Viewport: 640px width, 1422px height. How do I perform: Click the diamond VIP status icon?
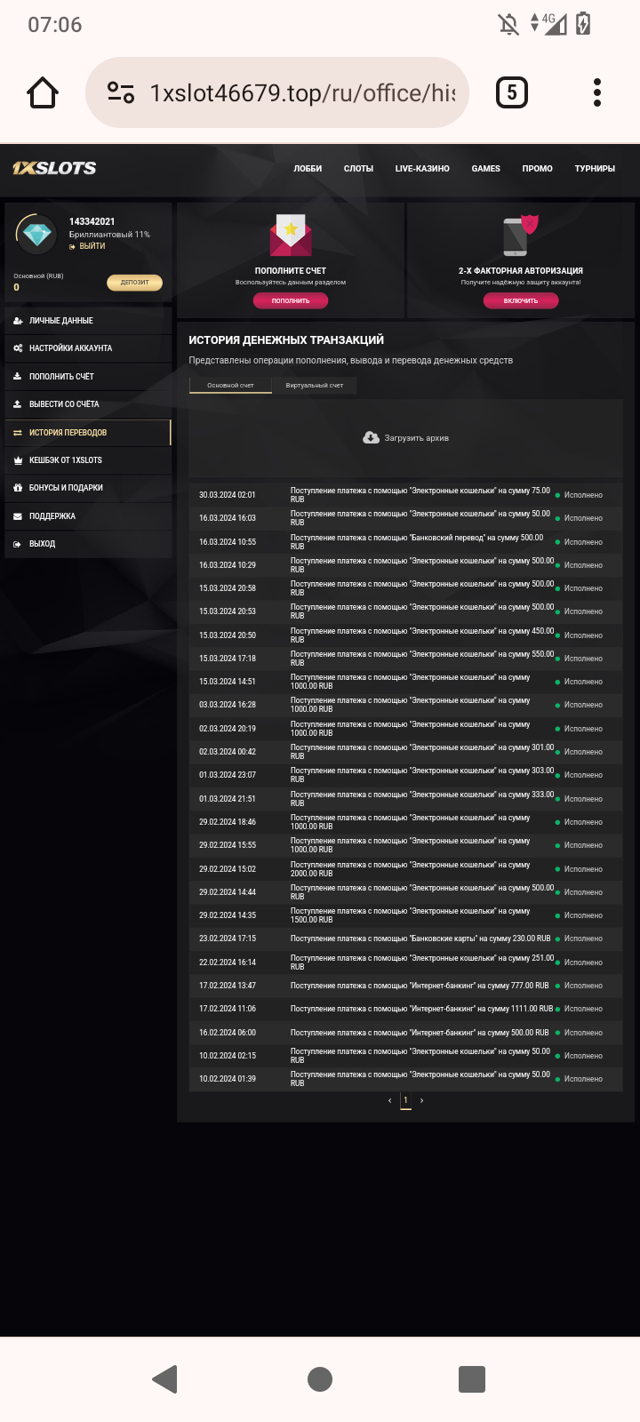click(36, 235)
